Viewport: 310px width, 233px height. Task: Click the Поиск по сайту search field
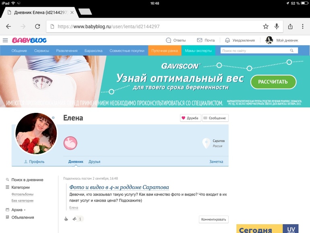coord(259,51)
